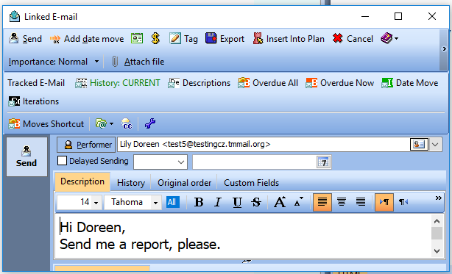Viewport: 452px width, 274px height.
Task: Select the Description tab
Action: [82, 181]
